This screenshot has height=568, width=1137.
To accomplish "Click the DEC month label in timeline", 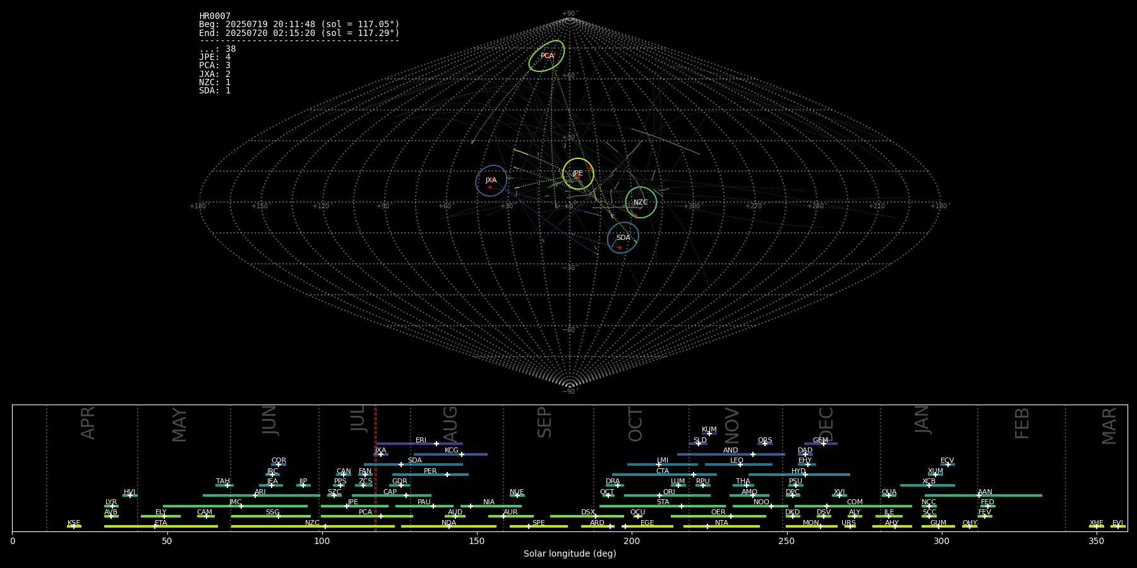I will 826,424.
